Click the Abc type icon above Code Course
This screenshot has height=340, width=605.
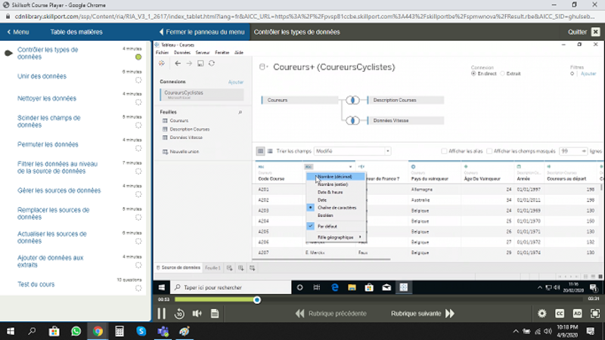click(x=261, y=167)
